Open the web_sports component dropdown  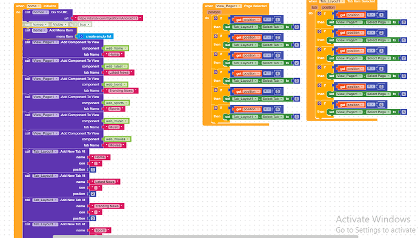point(116,103)
